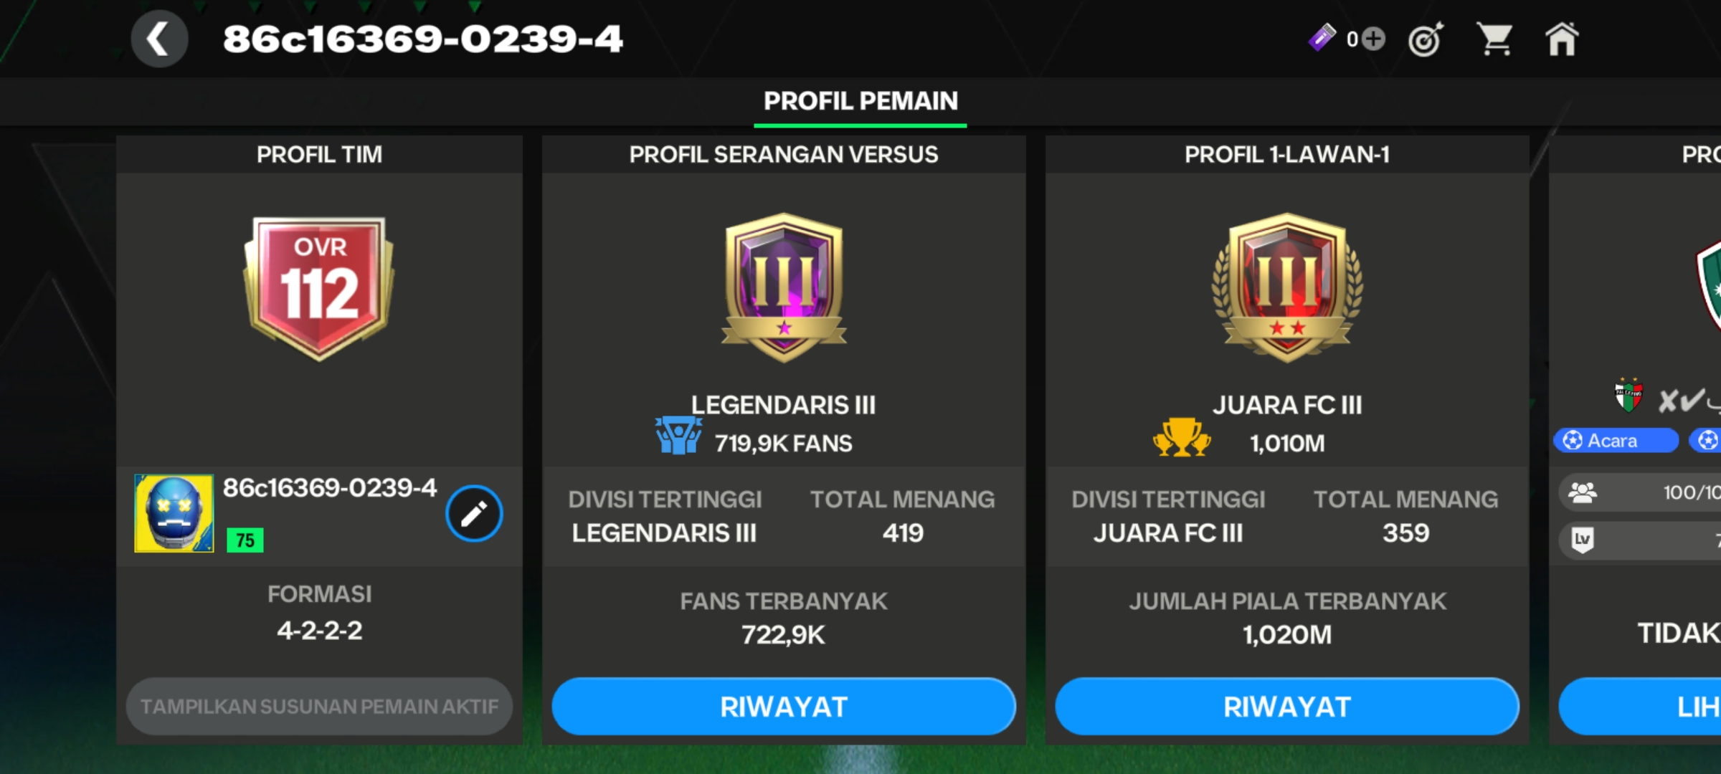
Task: Open the shopping cart store icon
Action: point(1494,39)
